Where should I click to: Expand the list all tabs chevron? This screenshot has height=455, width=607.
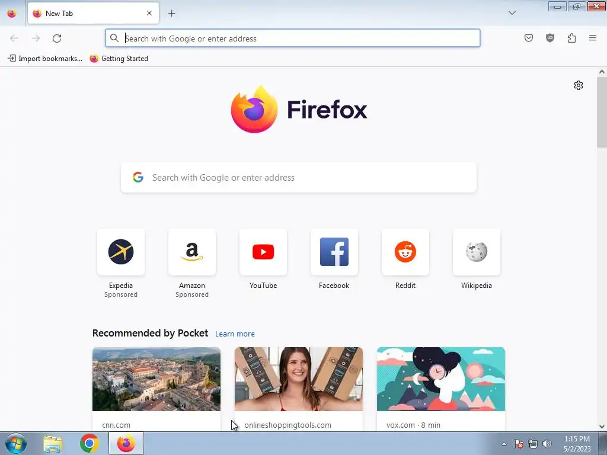pos(512,13)
